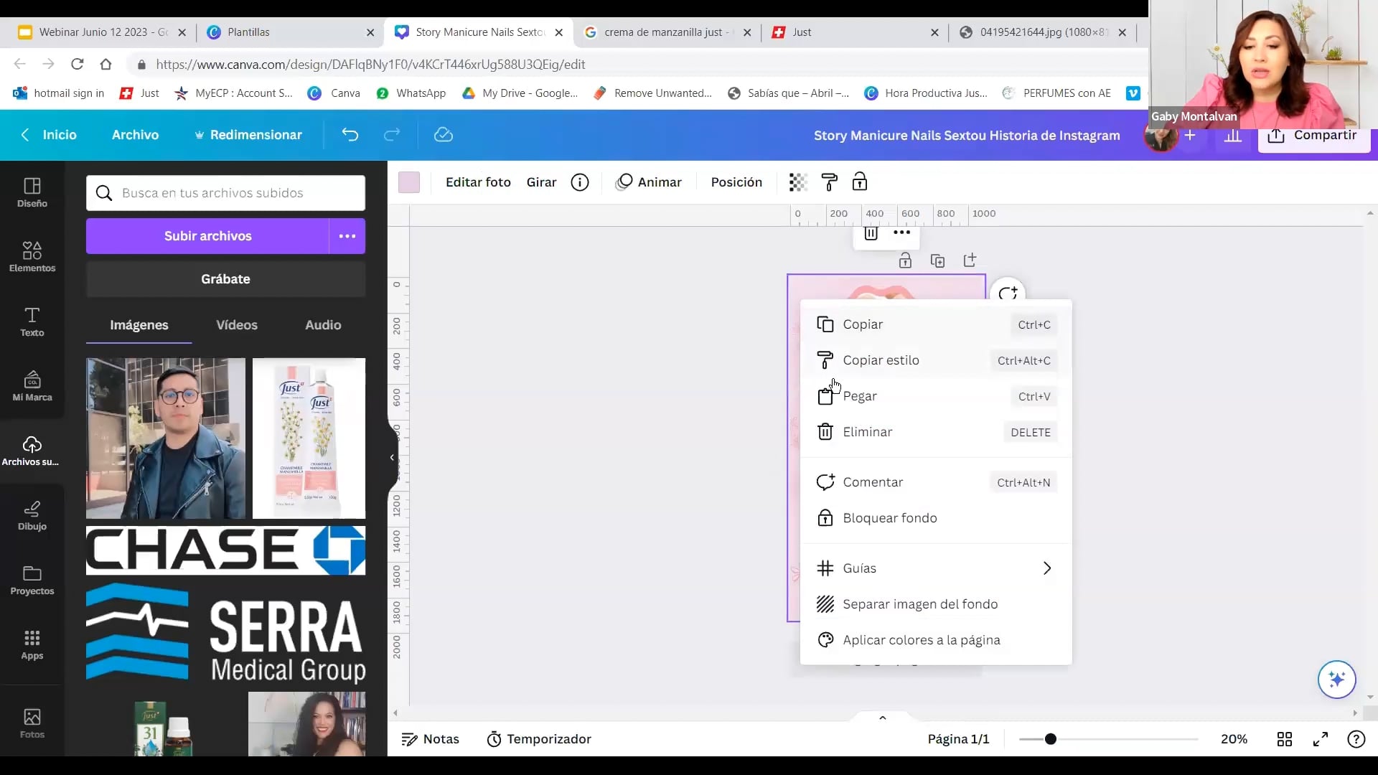This screenshot has height=775, width=1378.
Task: Open the Dibujo panel
Action: click(32, 515)
